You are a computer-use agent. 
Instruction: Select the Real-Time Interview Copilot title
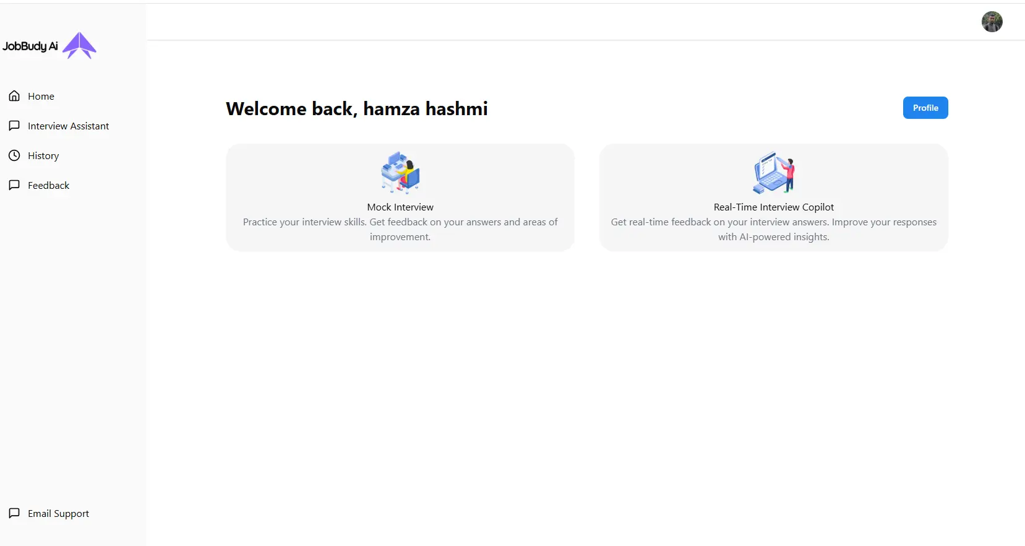[x=773, y=207]
